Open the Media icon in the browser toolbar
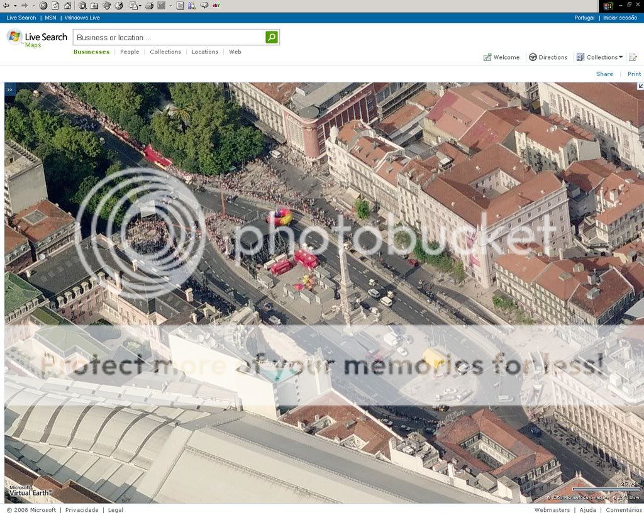644x515 pixels. 107,6
